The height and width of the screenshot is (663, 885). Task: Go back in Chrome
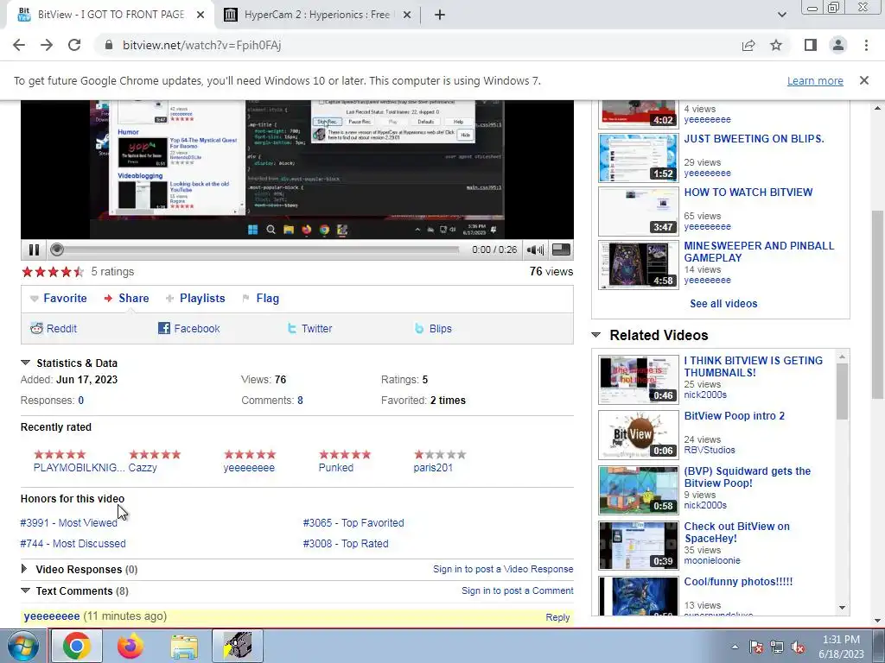coord(19,45)
